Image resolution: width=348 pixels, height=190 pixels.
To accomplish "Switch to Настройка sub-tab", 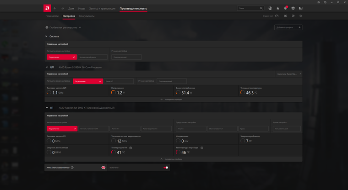I will pos(69,16).
